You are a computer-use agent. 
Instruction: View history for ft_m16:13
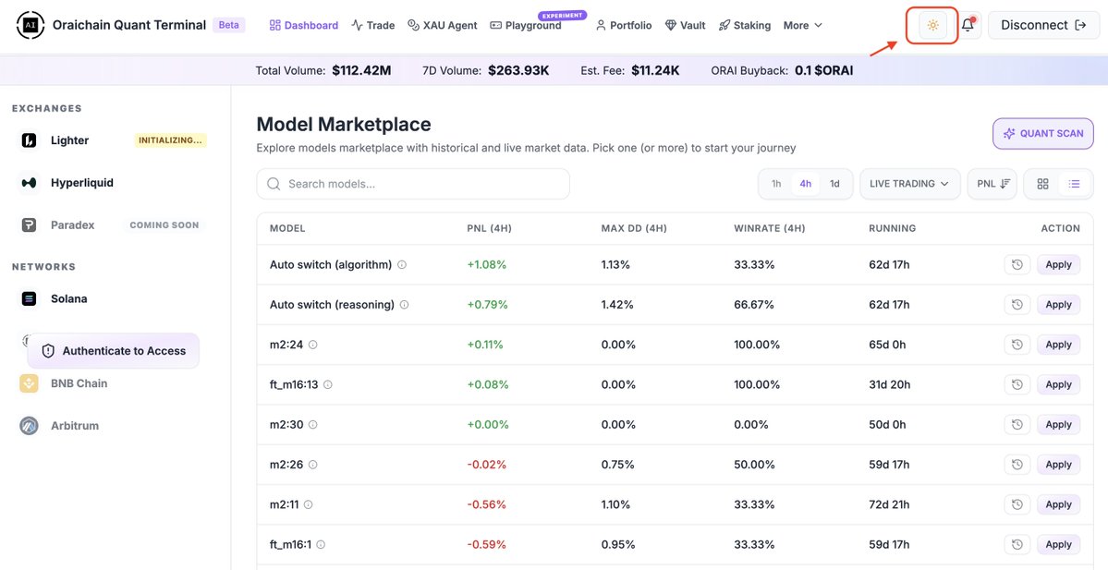[x=1017, y=385]
